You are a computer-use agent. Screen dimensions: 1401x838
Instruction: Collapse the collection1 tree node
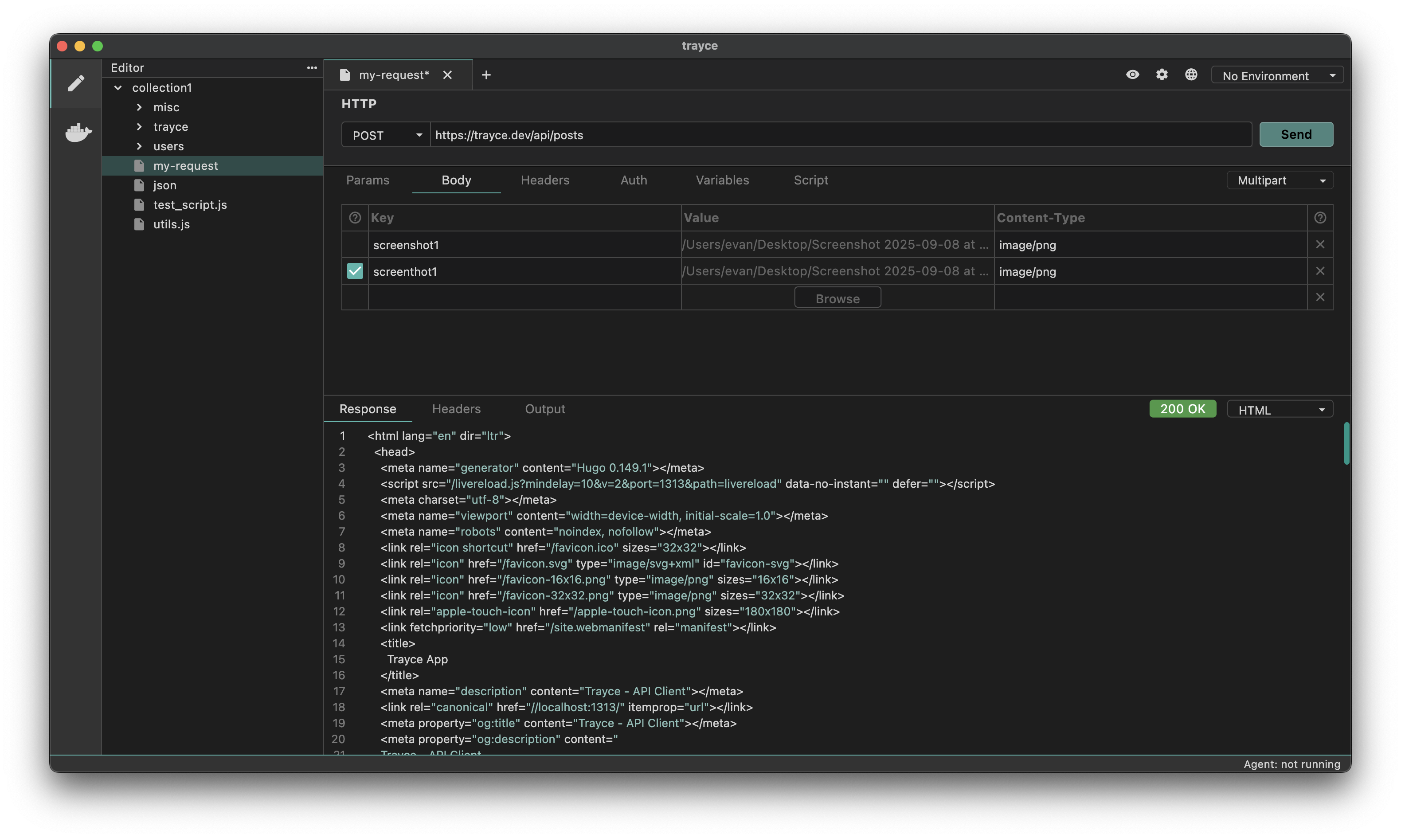pos(118,87)
